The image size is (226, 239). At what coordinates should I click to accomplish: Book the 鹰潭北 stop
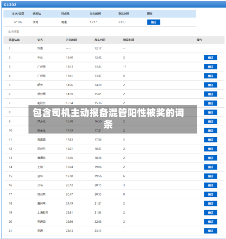coord(211,158)
